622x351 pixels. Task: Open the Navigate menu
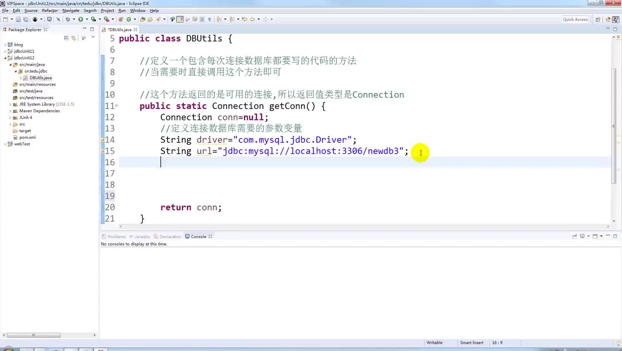pyautogui.click(x=71, y=10)
